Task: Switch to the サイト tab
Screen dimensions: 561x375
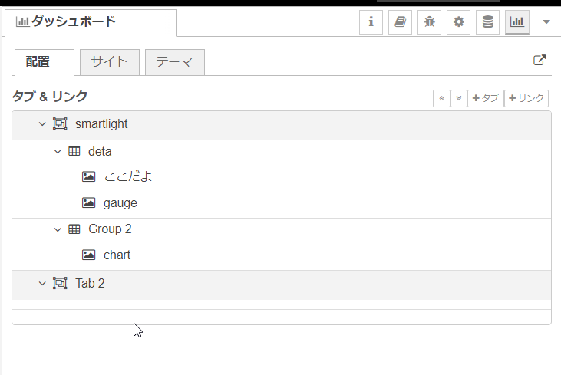Action: coord(109,63)
